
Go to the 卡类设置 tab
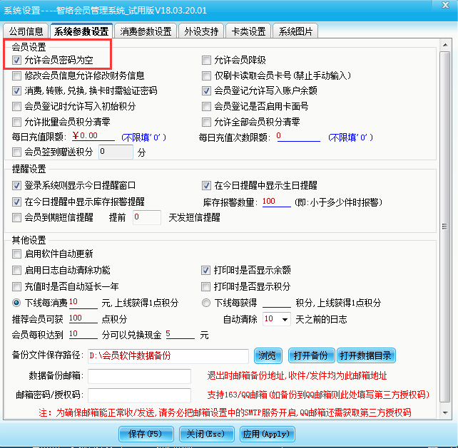coord(248,31)
